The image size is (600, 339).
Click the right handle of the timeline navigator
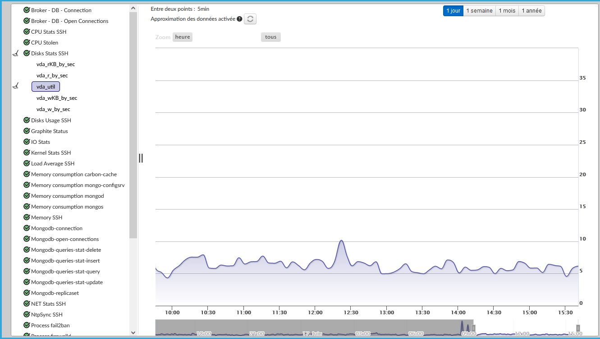(578, 328)
